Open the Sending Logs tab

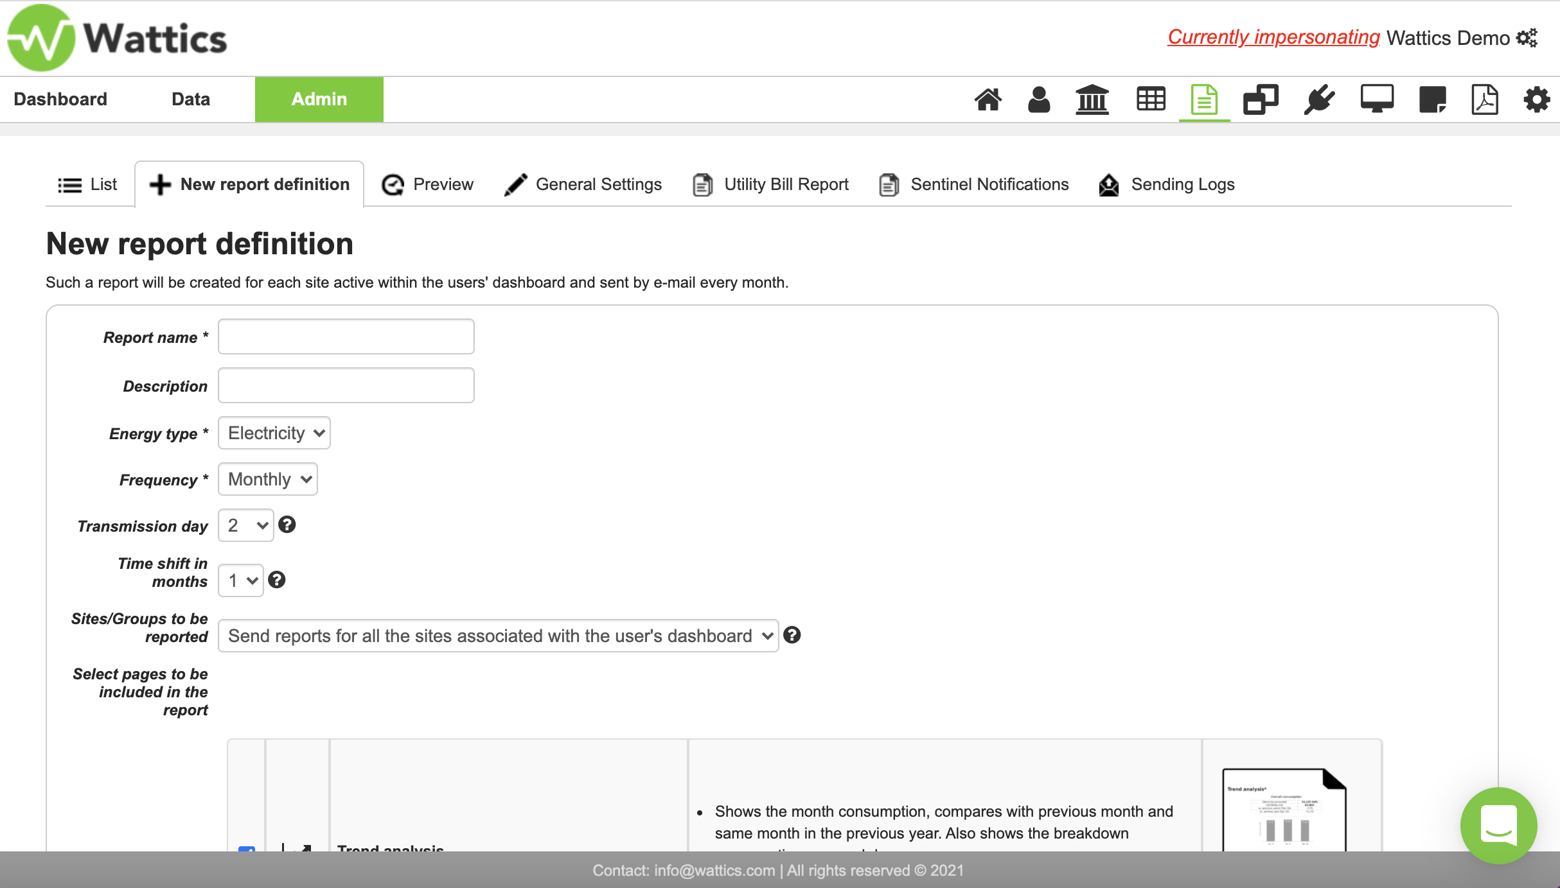1167,184
